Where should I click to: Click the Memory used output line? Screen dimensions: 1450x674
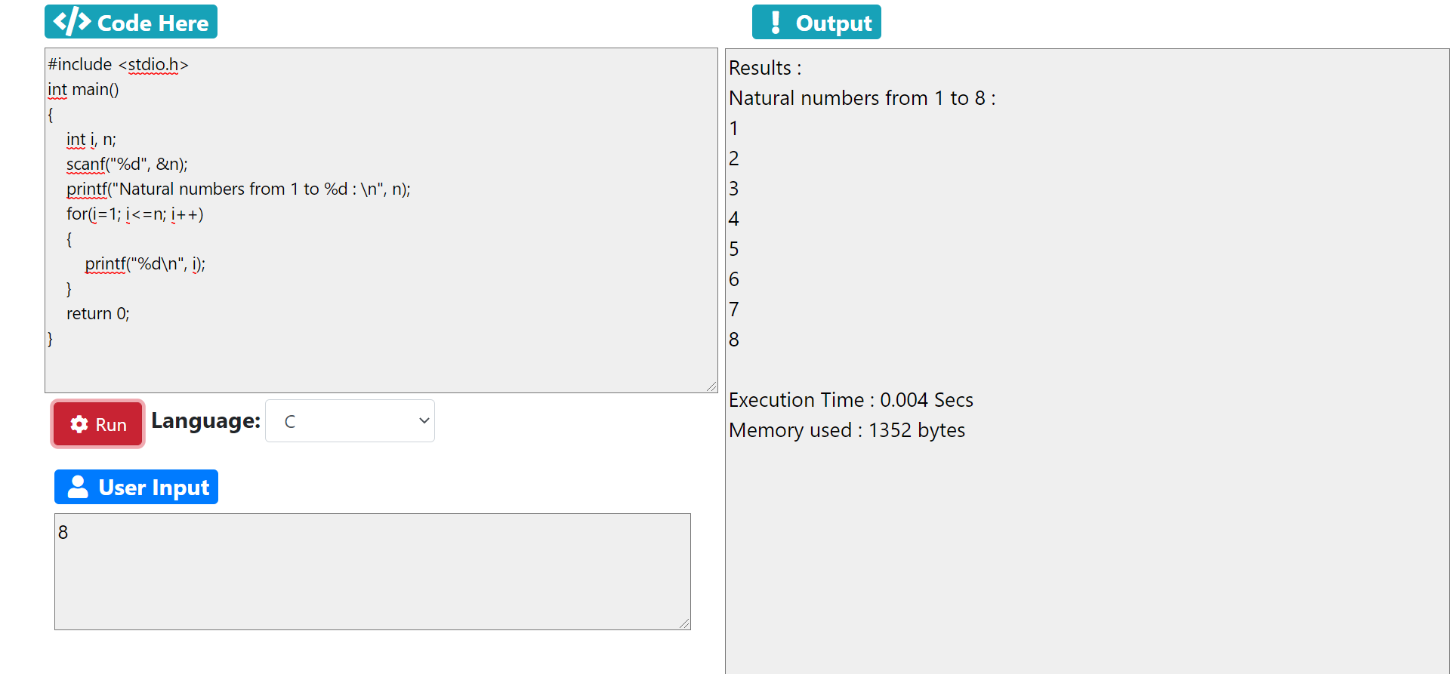pyautogui.click(x=847, y=430)
